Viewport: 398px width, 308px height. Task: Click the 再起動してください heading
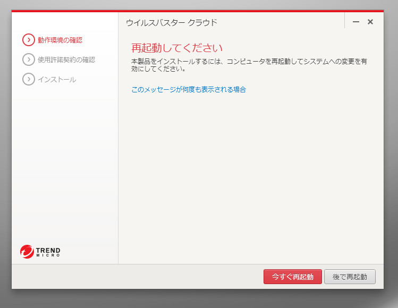pos(177,48)
